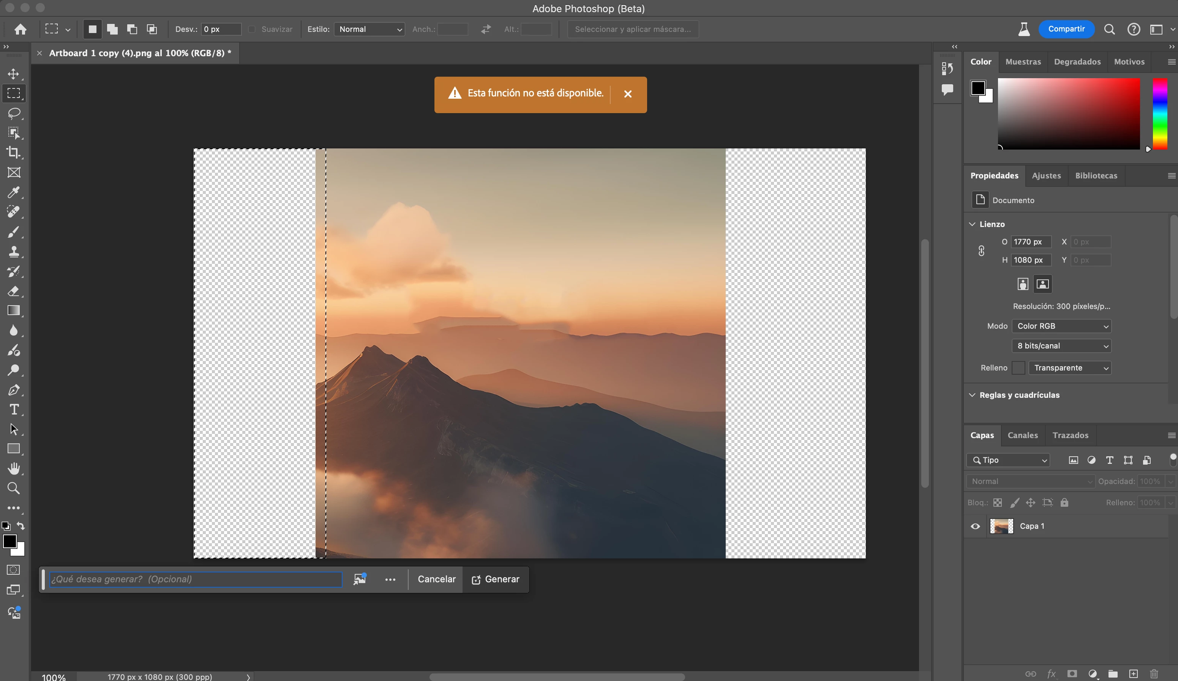Select the Hand tool
Image resolution: width=1178 pixels, height=681 pixels.
tap(14, 468)
